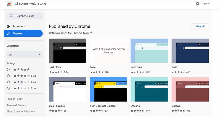Viewport: 220px width, 117px height.
Task: Click the Themes paintbrush icon
Action: pyautogui.click(x=8, y=33)
